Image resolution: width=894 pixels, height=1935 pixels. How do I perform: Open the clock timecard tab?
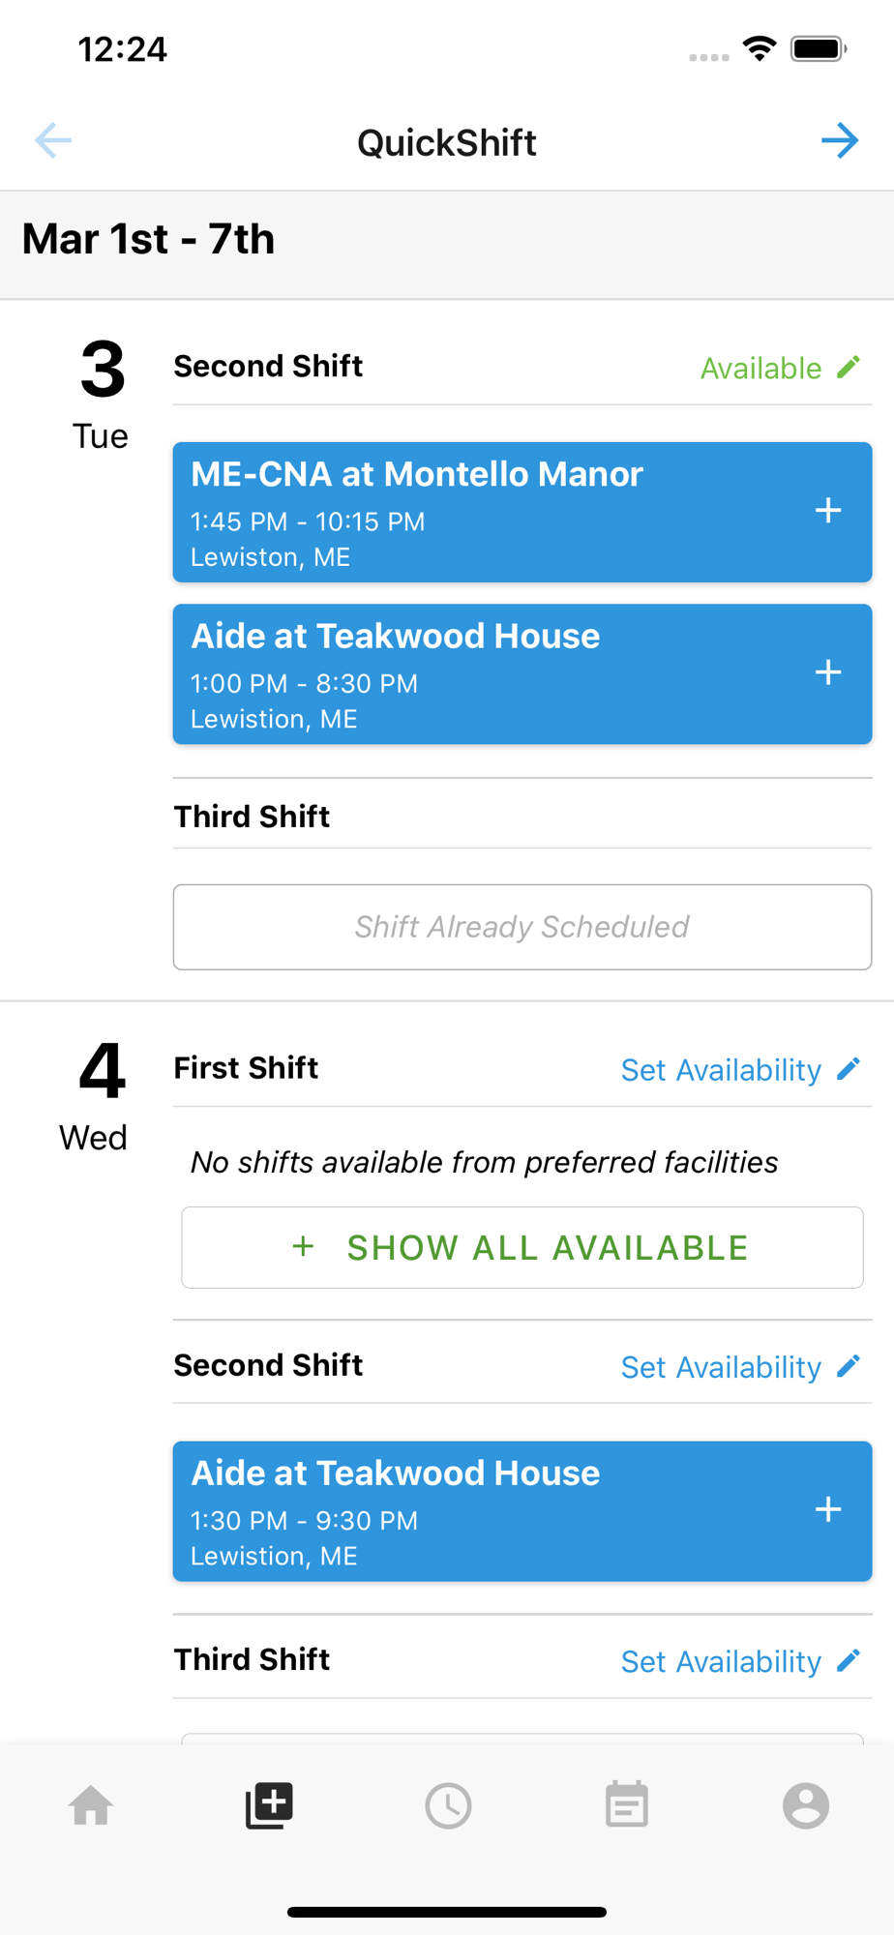(448, 1805)
